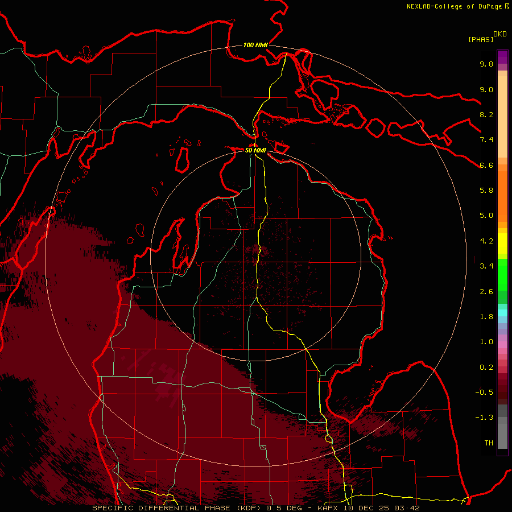Click the TH threshold label on the scale
This screenshot has height=512, width=512.
[x=489, y=443]
